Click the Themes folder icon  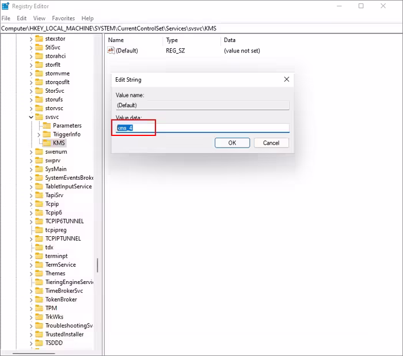point(39,274)
